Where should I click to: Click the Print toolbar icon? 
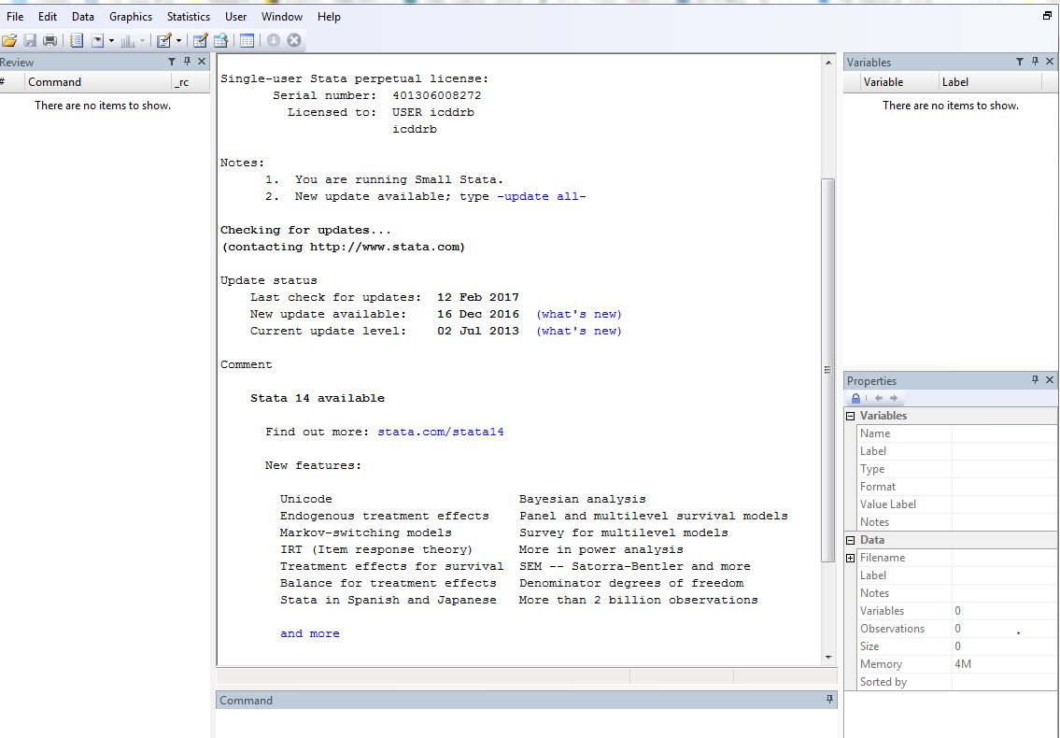tap(49, 39)
